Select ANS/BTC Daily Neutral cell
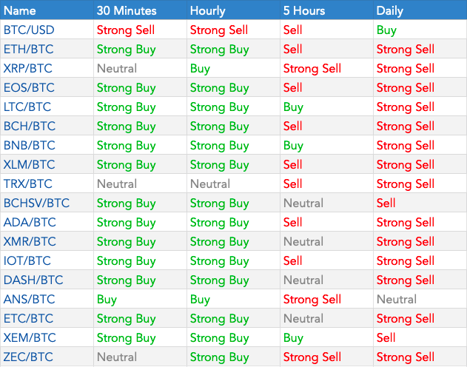The height and width of the screenshot is (367, 467). 397,300
